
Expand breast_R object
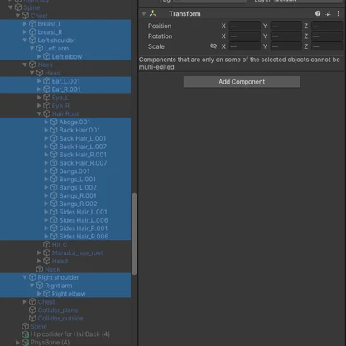pyautogui.click(x=25, y=32)
